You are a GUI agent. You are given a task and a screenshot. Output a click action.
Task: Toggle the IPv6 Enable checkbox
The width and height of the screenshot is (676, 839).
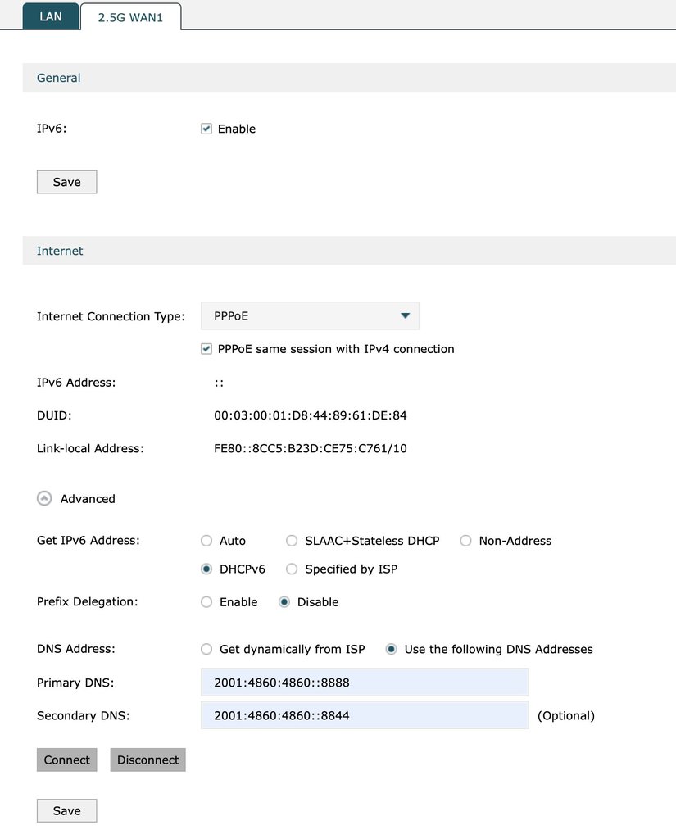click(206, 129)
